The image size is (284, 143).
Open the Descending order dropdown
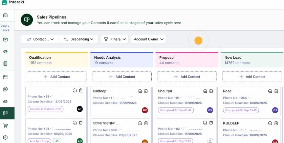coord(79,39)
